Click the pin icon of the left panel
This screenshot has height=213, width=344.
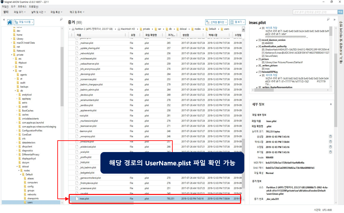click(x=61, y=20)
